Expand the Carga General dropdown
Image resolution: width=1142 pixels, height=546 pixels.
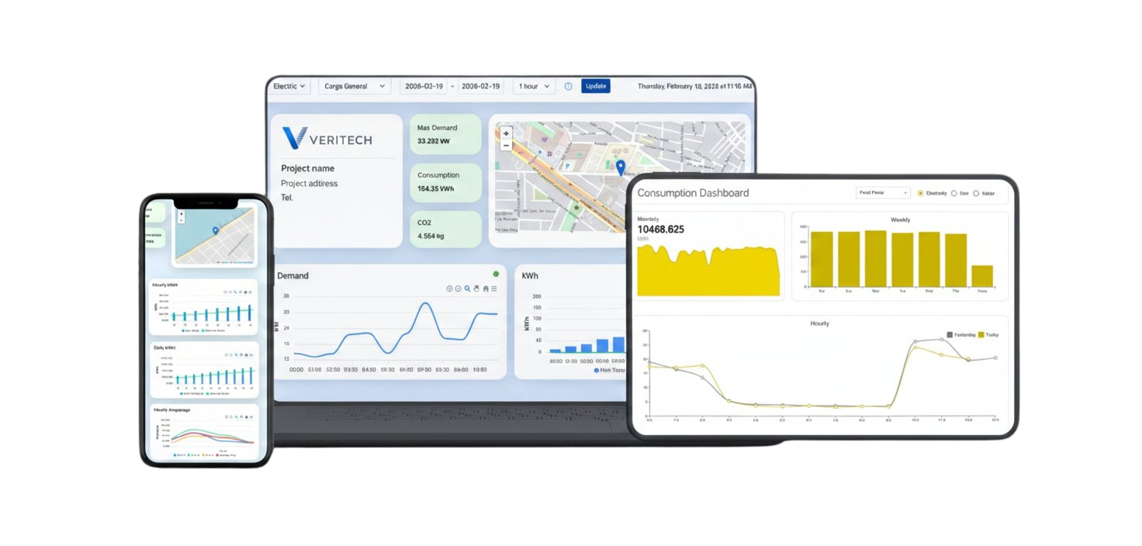point(354,86)
